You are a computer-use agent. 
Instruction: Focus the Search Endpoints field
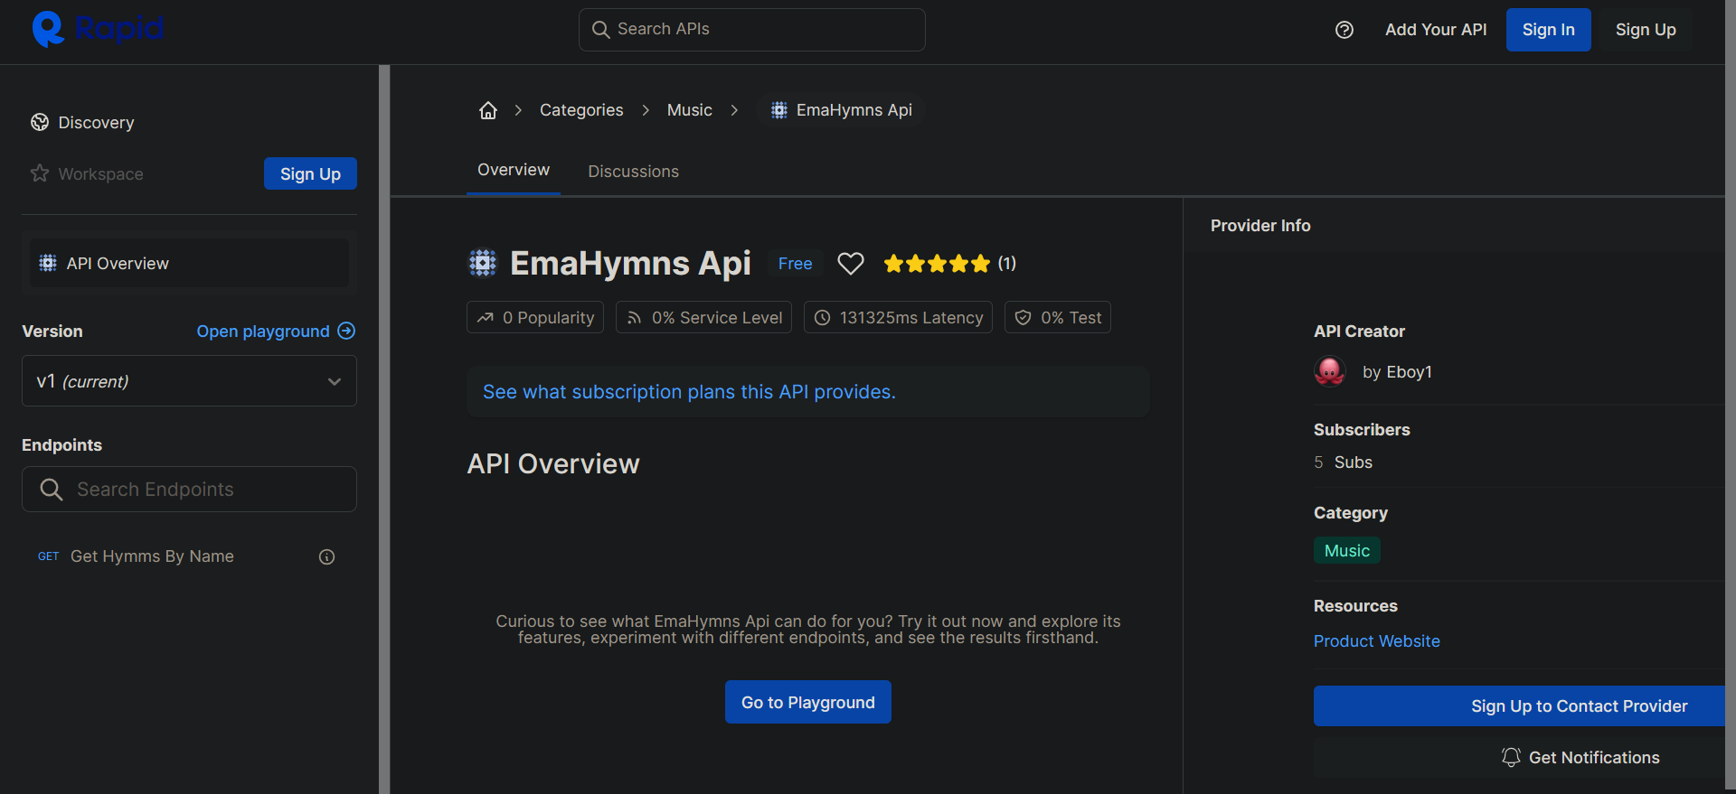coord(189,489)
